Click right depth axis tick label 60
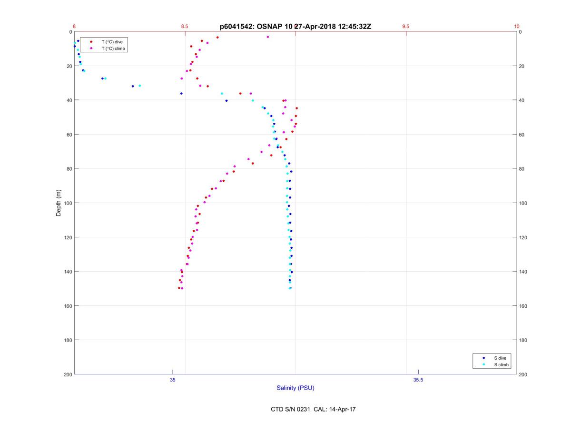 click(522, 135)
